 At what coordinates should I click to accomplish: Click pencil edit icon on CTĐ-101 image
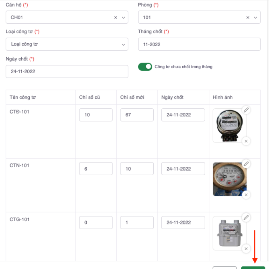246,110
